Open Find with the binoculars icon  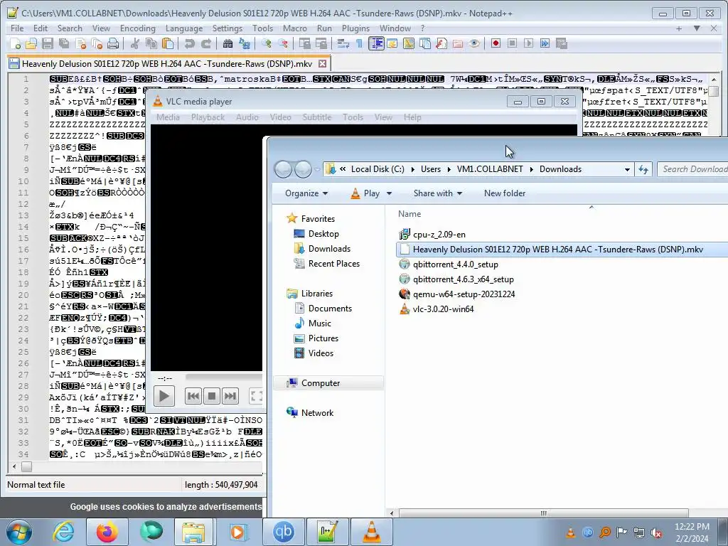point(227,43)
